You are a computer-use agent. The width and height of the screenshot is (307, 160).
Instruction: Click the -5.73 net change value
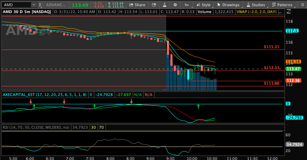pos(97,3)
